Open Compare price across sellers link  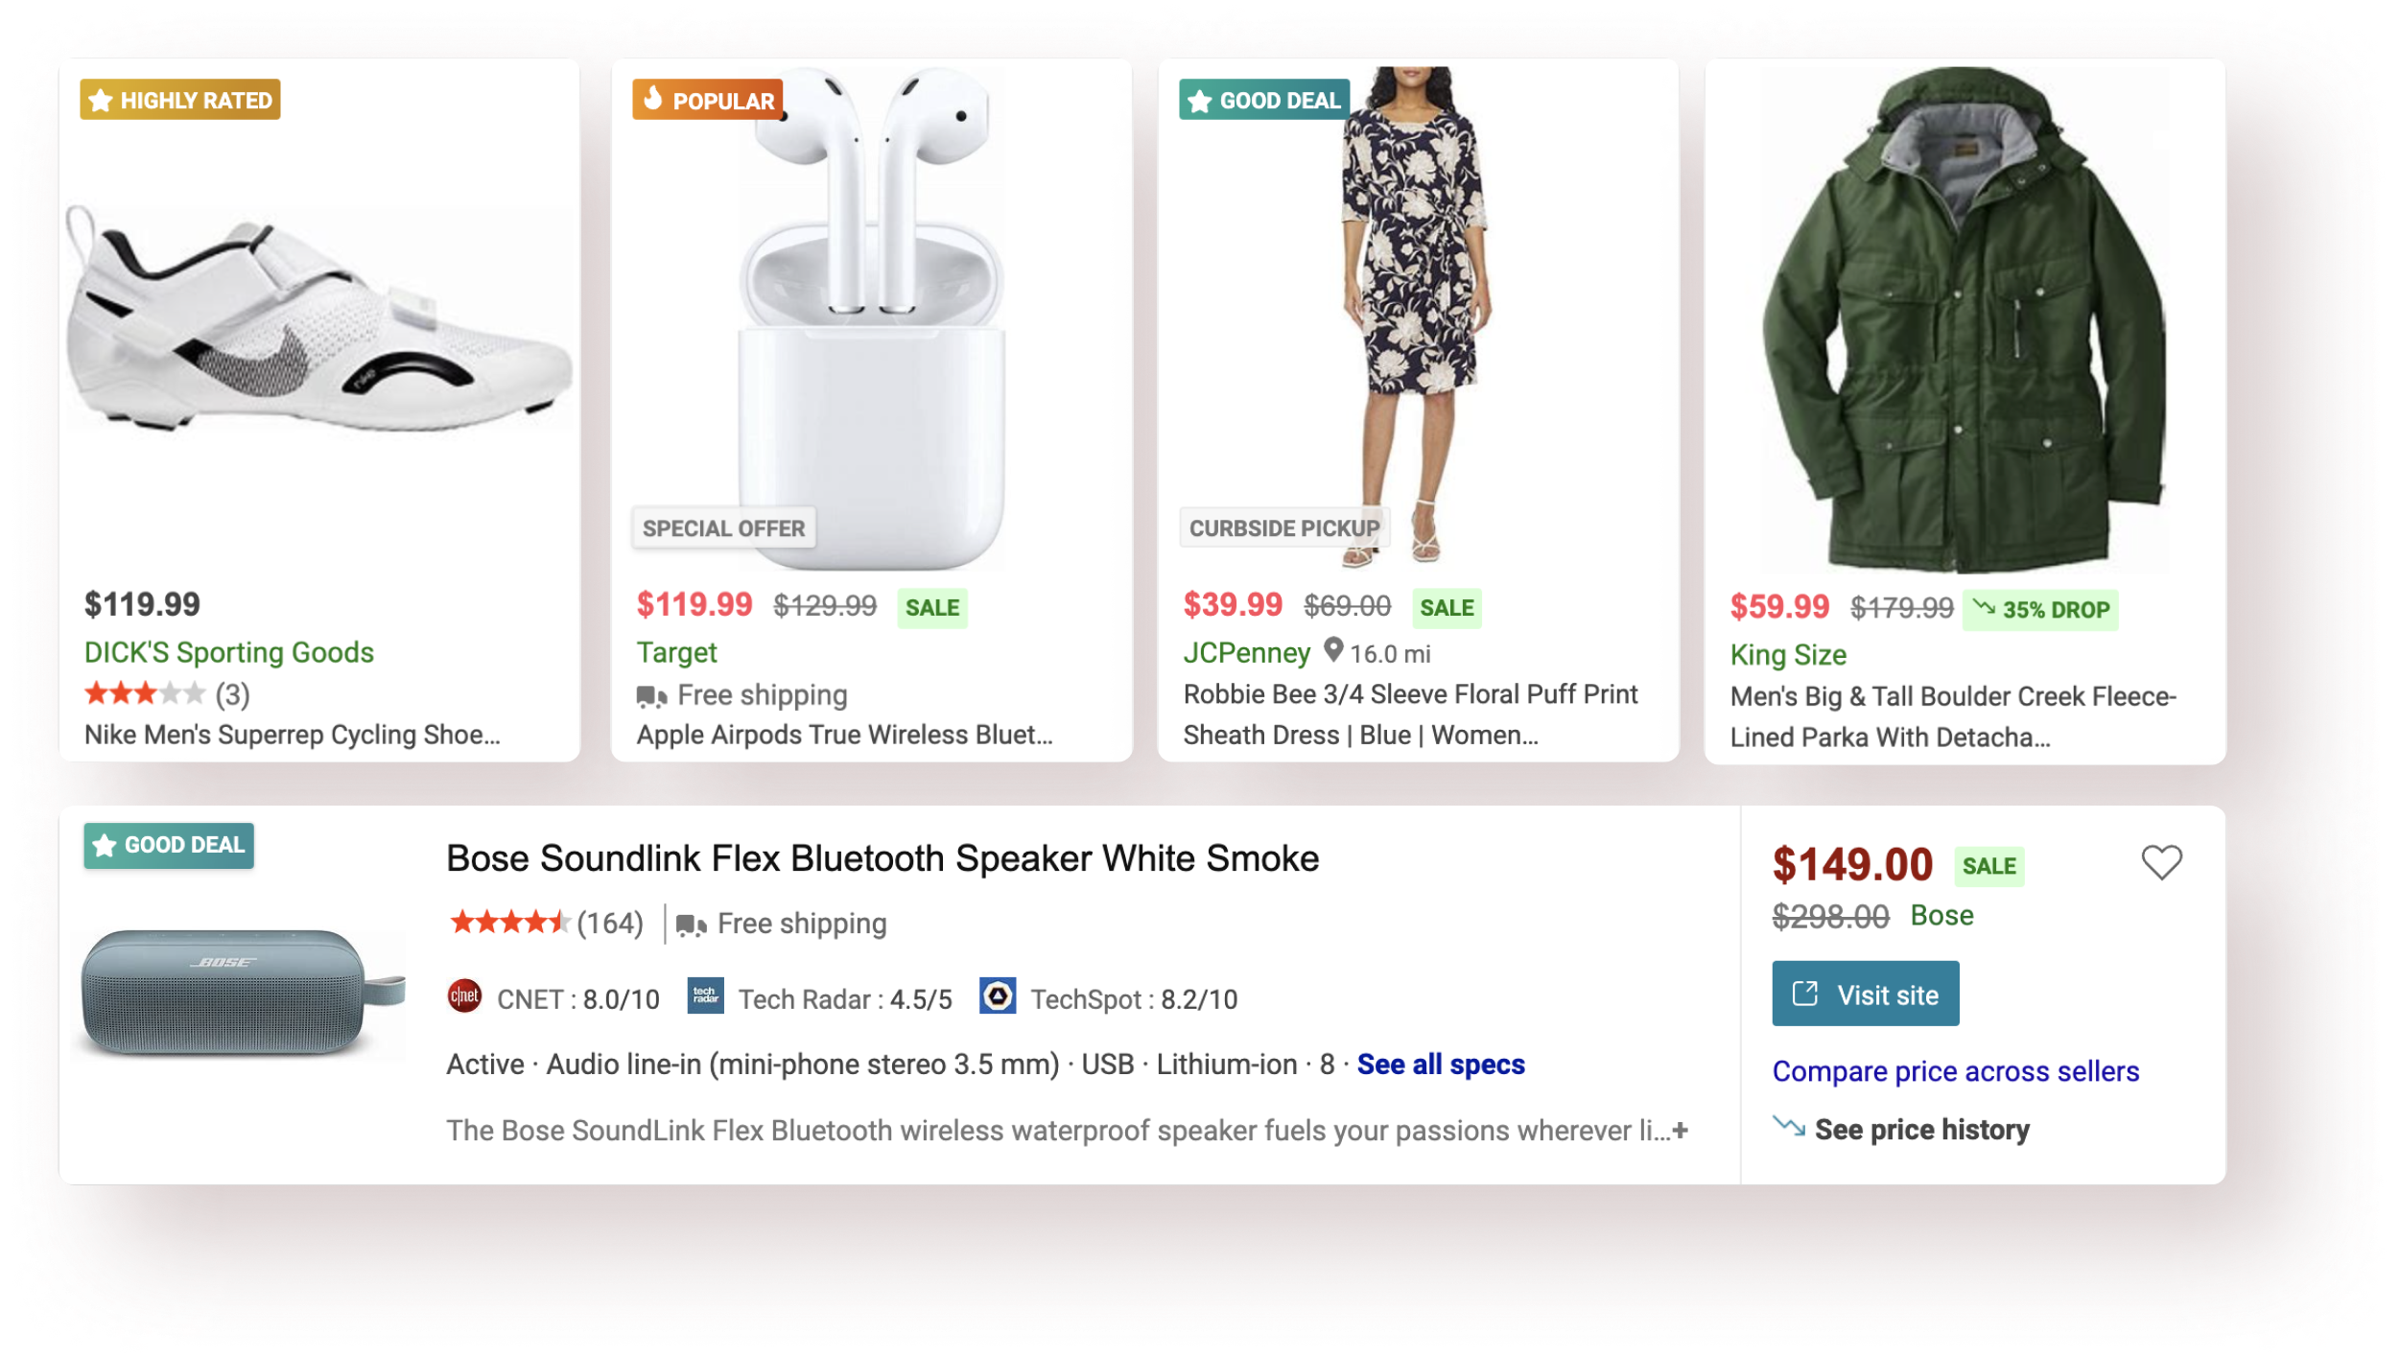coord(1955,1071)
